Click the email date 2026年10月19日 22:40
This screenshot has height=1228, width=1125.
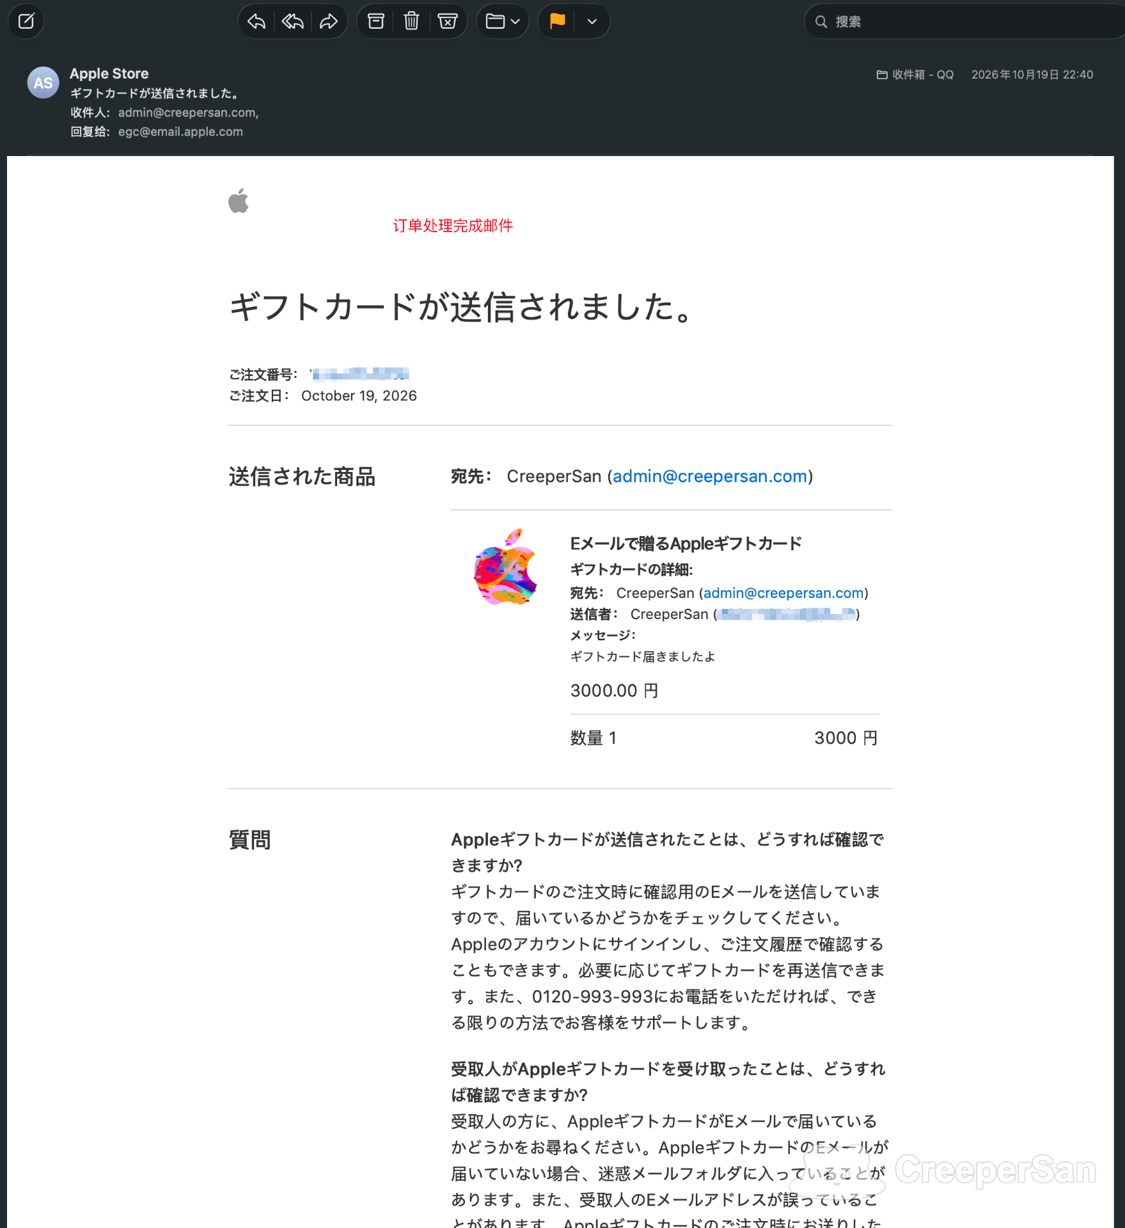[x=1032, y=75]
